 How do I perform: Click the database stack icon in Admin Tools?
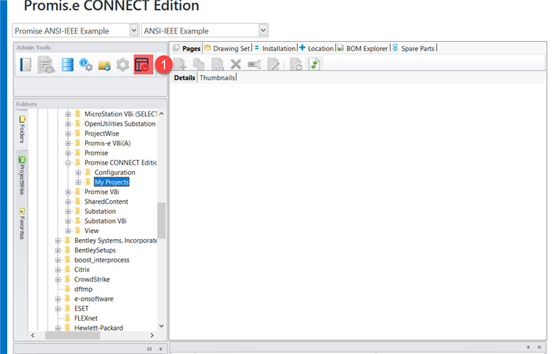pos(67,65)
